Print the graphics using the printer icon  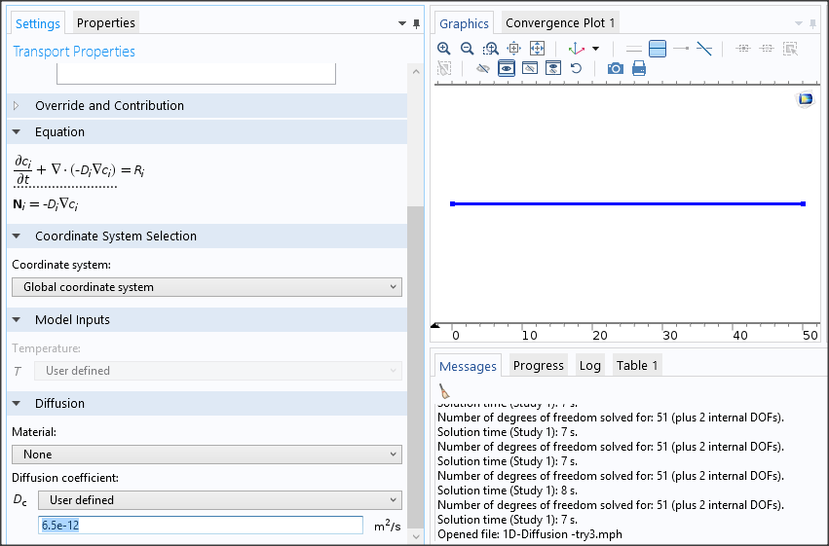pos(639,68)
